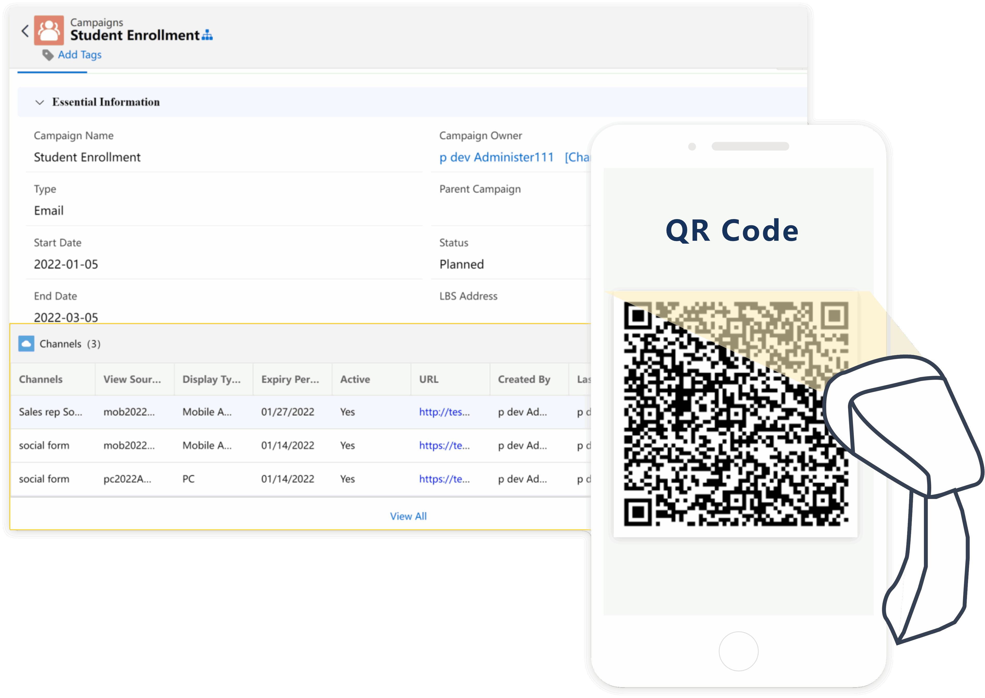
Task: Open the http://tes... URL in first row
Action: click(x=444, y=412)
